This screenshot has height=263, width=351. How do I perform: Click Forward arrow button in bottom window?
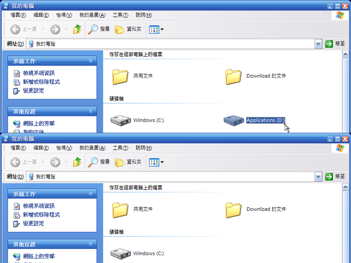coord(56,162)
